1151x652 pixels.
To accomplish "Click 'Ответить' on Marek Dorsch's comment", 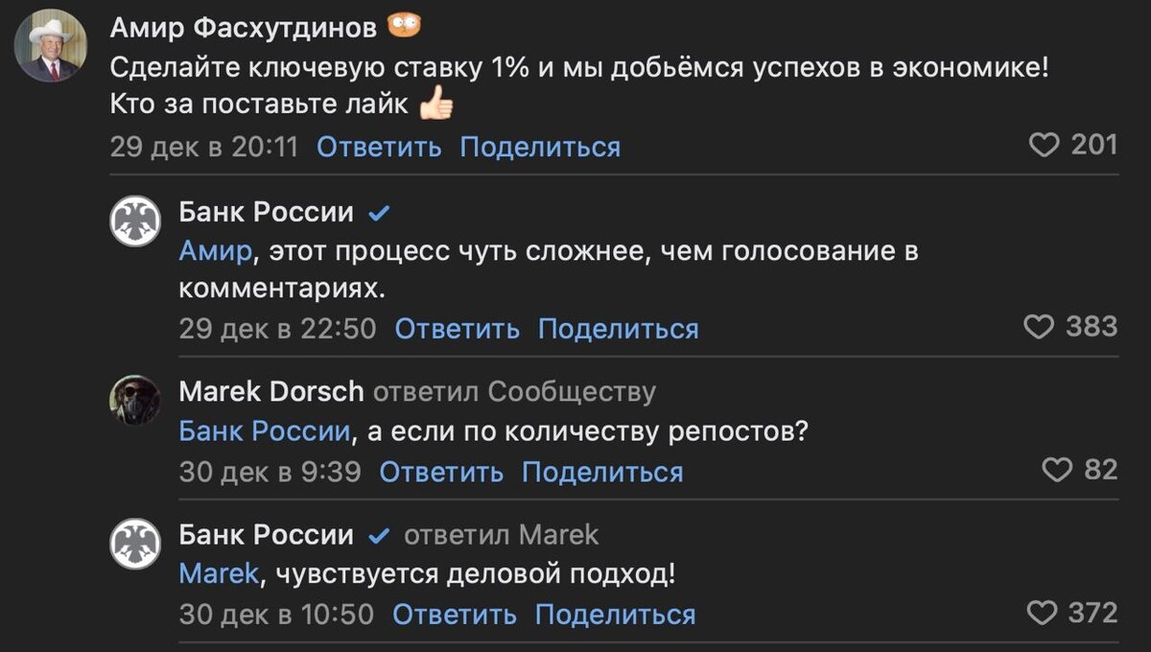I will click(x=441, y=471).
